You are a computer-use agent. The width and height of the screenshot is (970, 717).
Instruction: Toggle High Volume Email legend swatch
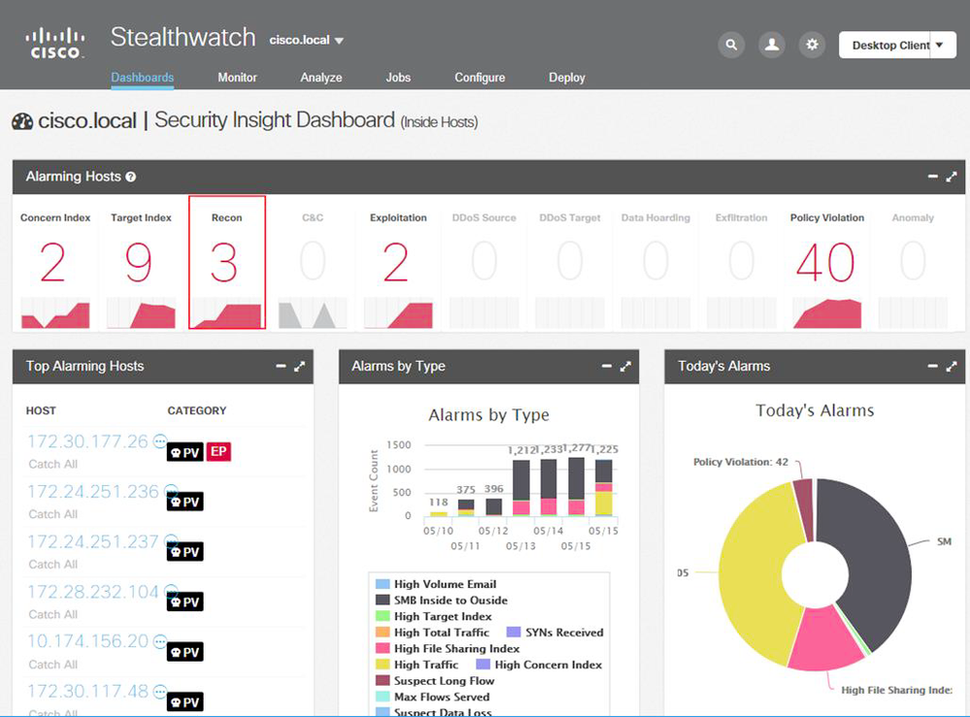383,584
